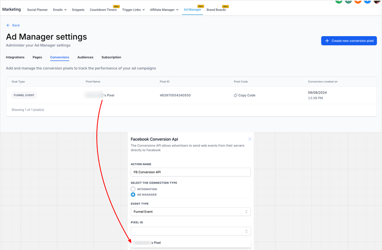Expand the Trigger Links menu
382x250 pixels.
(133, 10)
